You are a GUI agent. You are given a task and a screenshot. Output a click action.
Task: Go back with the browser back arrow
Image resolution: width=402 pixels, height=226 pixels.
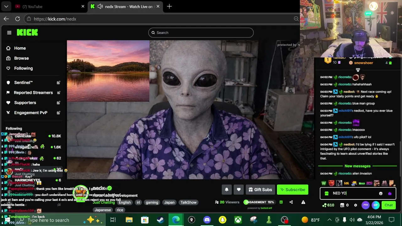click(x=6, y=19)
